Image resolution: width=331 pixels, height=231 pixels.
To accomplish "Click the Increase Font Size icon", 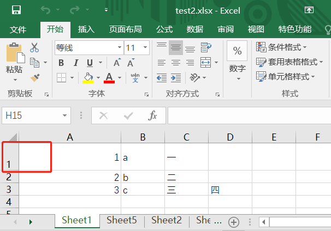I will [117, 63].
